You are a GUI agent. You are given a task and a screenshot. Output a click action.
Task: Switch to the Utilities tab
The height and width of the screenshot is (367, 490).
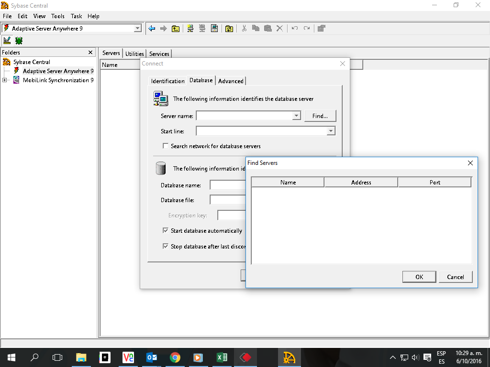coord(134,54)
